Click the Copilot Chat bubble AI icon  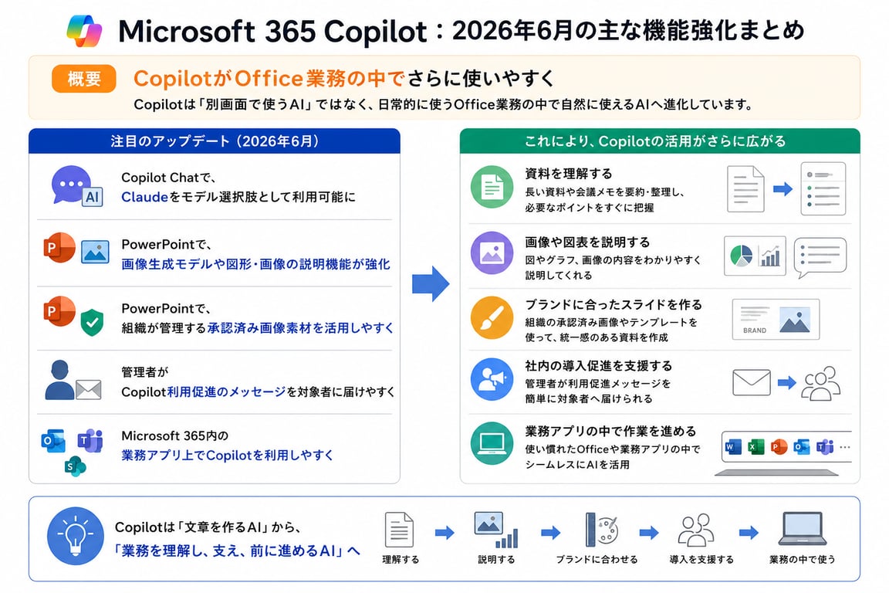click(77, 187)
